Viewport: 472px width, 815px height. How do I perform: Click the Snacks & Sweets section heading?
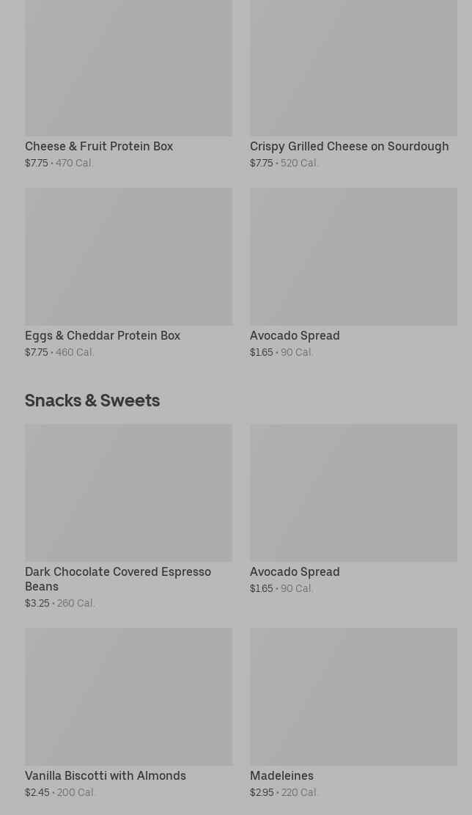(92, 400)
